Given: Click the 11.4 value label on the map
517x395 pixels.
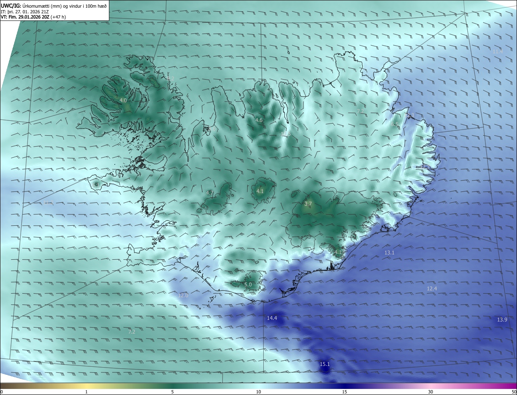Looking at the screenshot, I should (498, 51).
